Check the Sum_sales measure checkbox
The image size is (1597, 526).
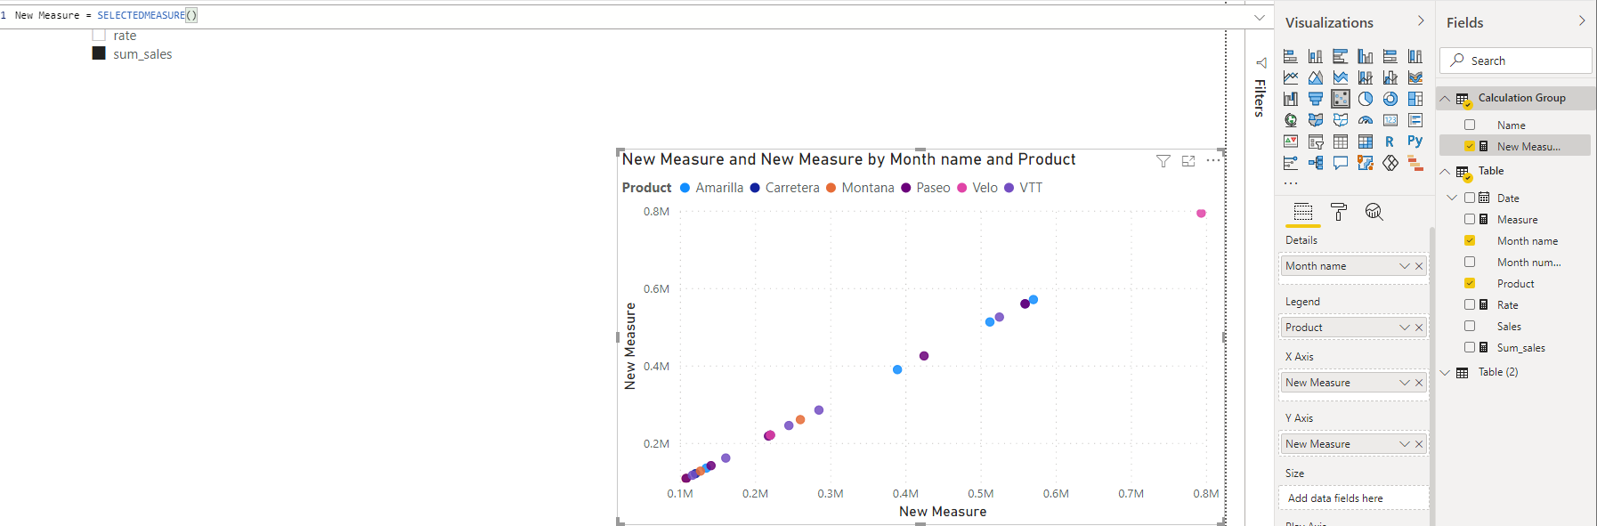tap(1470, 347)
